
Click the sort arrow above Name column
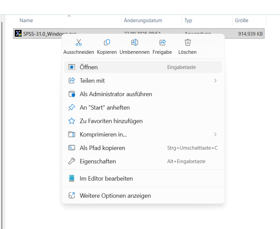pyautogui.click(x=69, y=16)
